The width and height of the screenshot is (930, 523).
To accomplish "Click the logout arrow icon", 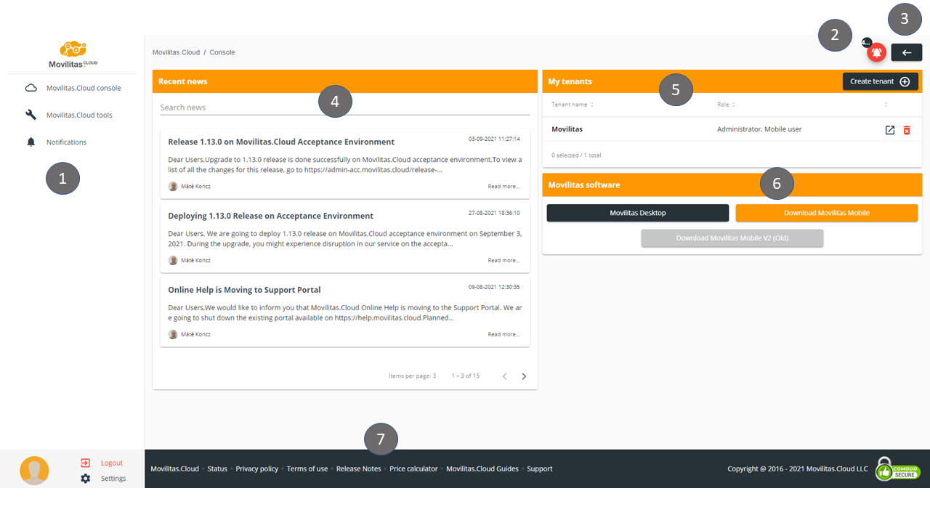I will 86,463.
